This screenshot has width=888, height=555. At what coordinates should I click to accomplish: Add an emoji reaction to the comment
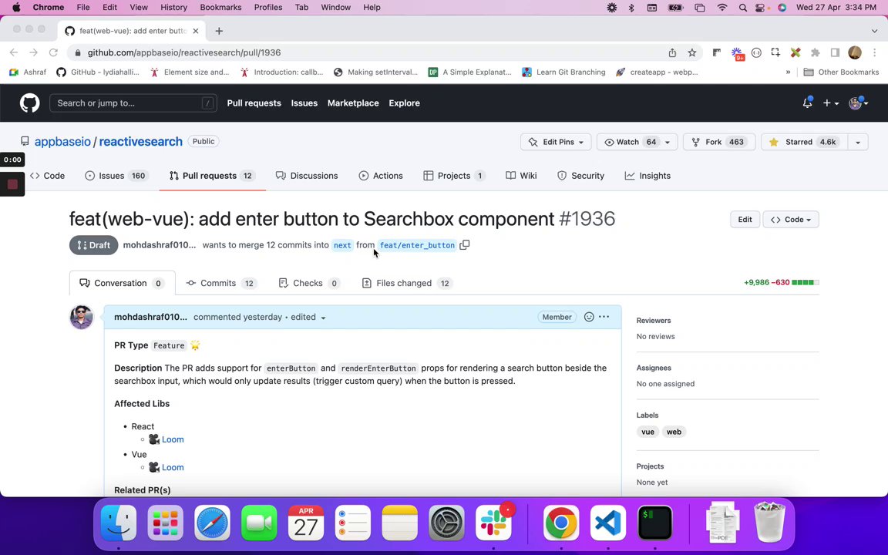[x=589, y=317]
